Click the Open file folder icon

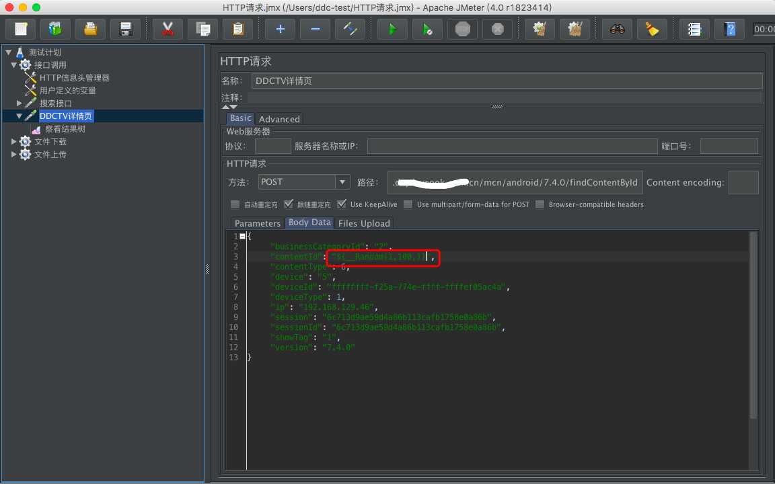tap(90, 29)
